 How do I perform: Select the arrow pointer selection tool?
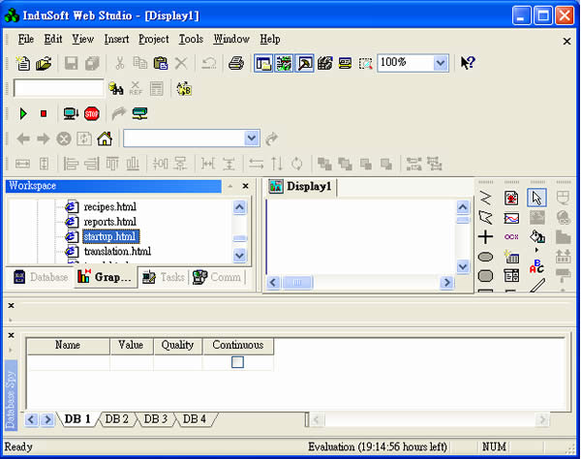(x=537, y=198)
